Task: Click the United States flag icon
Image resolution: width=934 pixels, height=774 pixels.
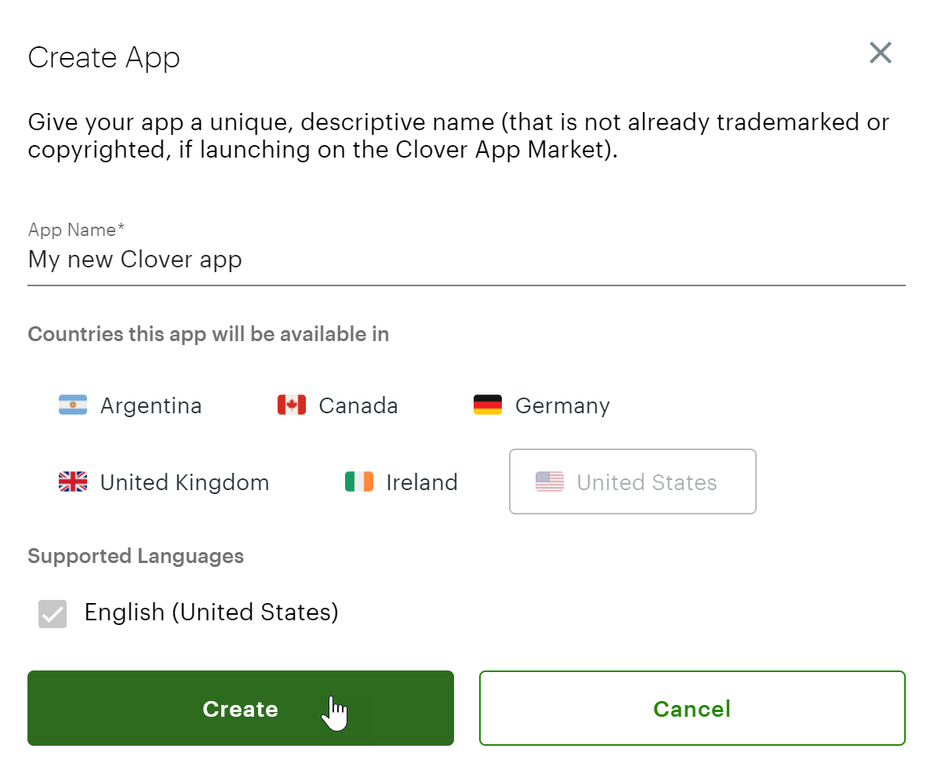Action: [550, 481]
